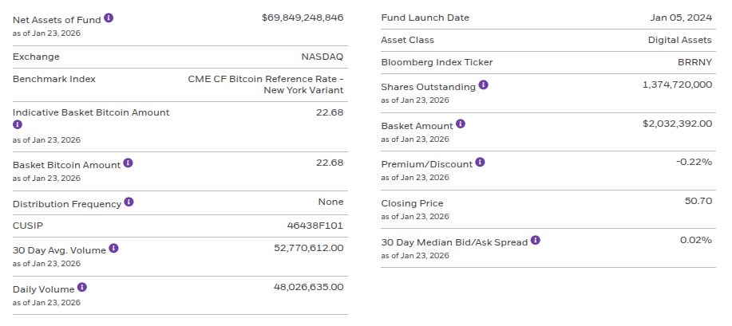Image resolution: width=732 pixels, height=326 pixels.
Task: Click Shares Outstanding info icon
Action: (x=483, y=85)
